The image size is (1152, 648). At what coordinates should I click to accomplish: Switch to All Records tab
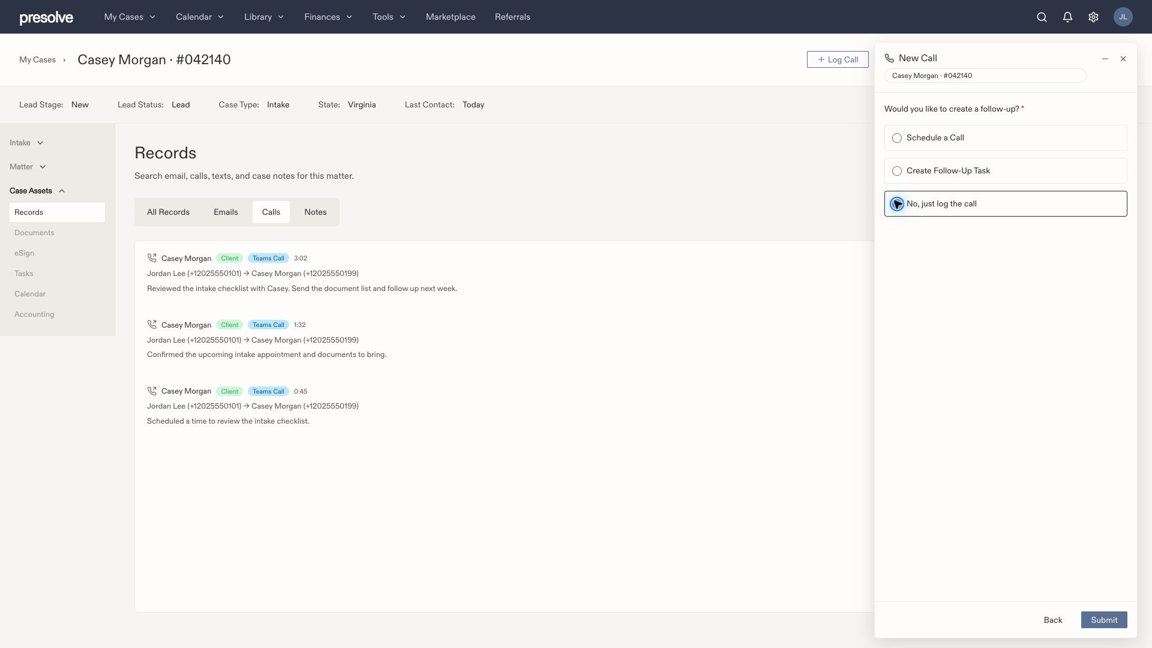[x=168, y=212]
